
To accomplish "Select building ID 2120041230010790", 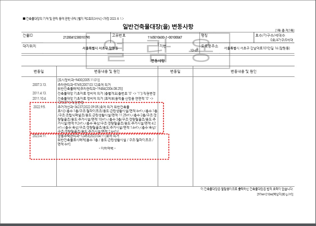I will 76,37.
